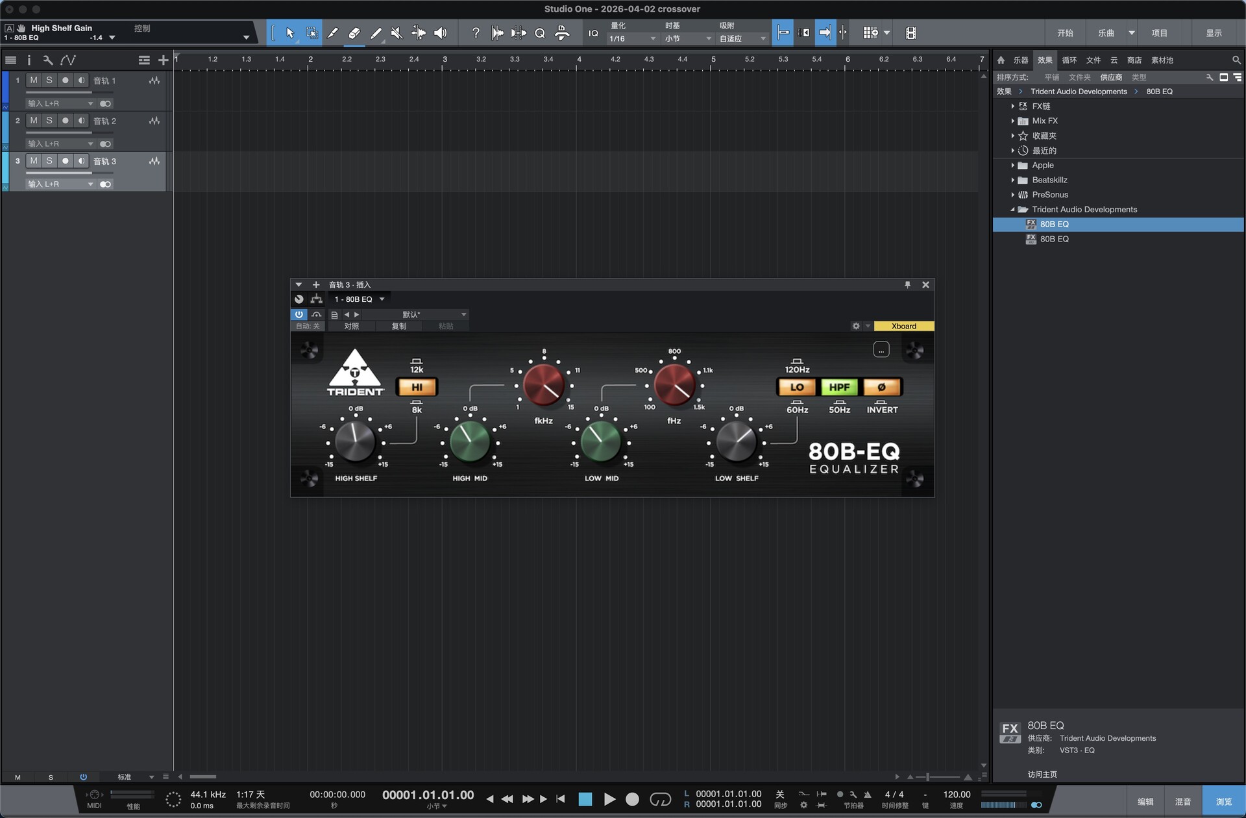Expand the PreSonus vendor folder
The height and width of the screenshot is (818, 1246).
(1012, 195)
